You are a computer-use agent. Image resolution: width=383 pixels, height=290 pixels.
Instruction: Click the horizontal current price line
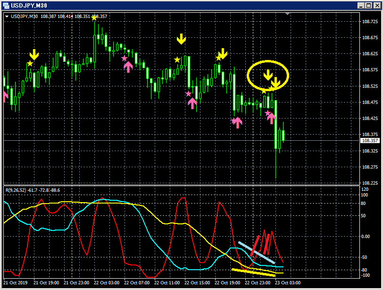(x=182, y=141)
